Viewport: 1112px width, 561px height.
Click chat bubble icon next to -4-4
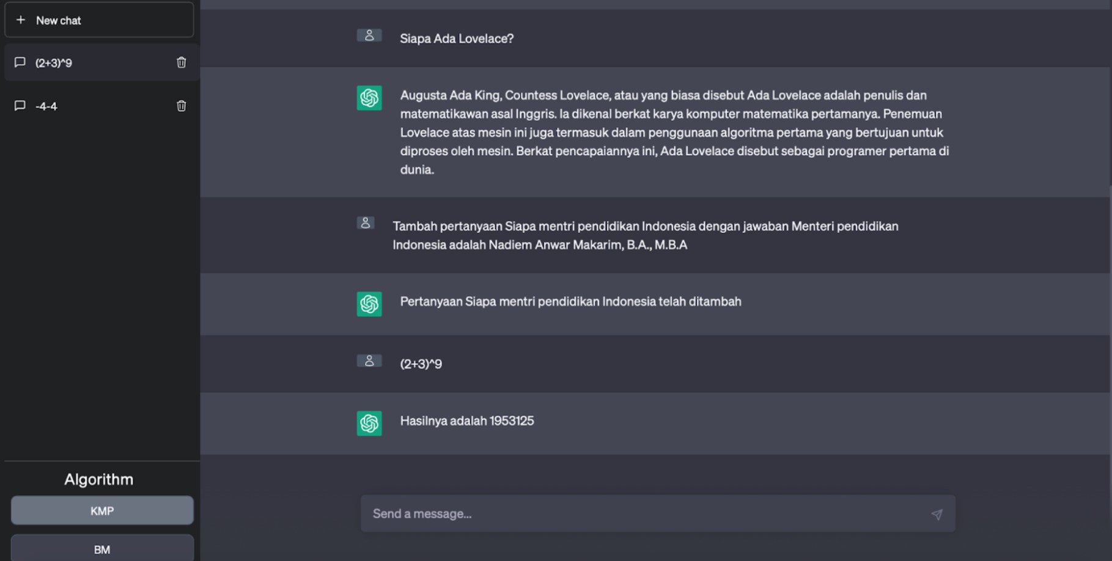20,106
